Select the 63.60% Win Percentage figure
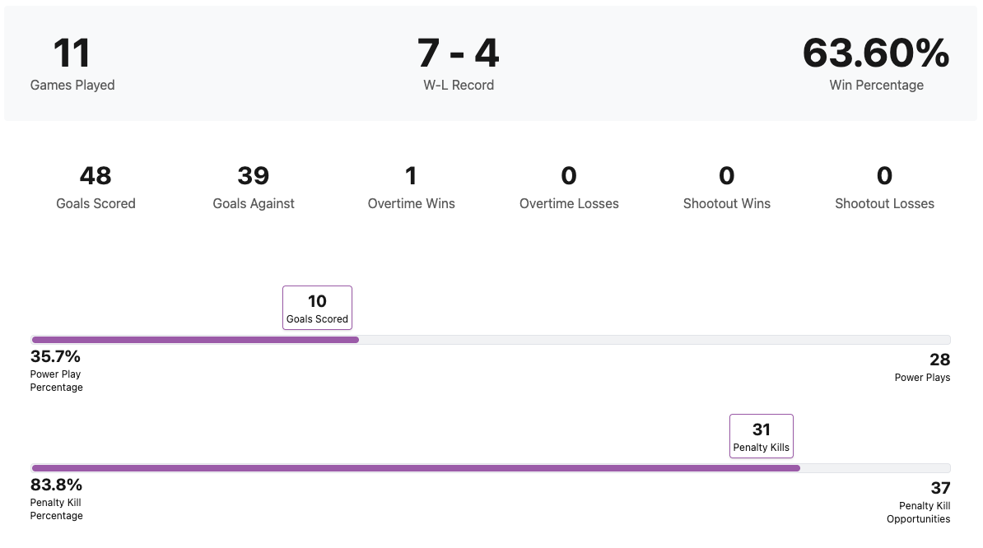Image resolution: width=983 pixels, height=548 pixels. [876, 53]
